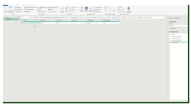The height and width of the screenshot is (107, 191).
Task: Open the ppu column filter dropdown
Action: point(86,21)
